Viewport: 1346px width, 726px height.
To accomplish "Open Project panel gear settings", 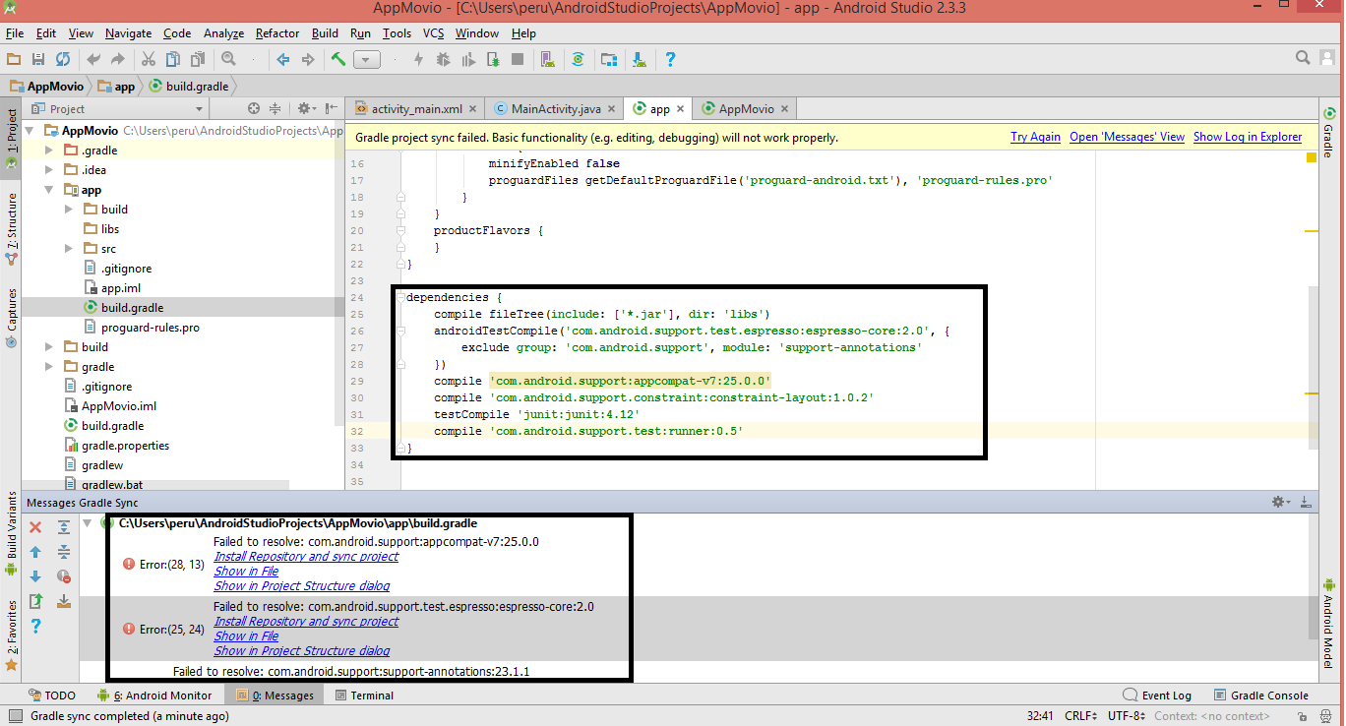I will point(306,108).
